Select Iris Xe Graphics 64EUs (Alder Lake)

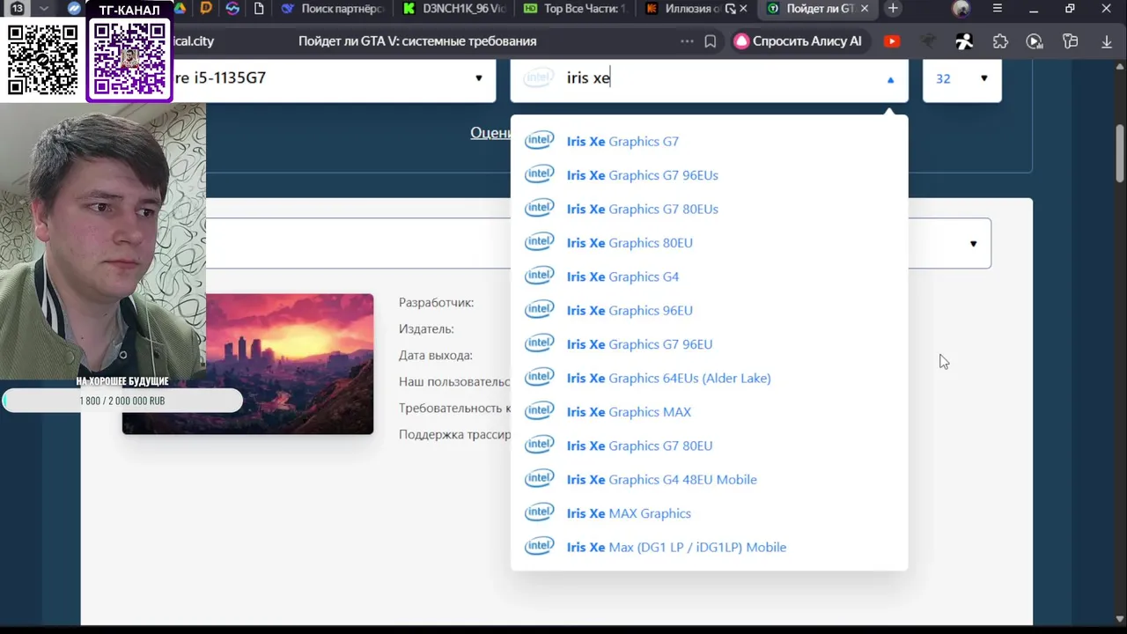(x=709, y=378)
